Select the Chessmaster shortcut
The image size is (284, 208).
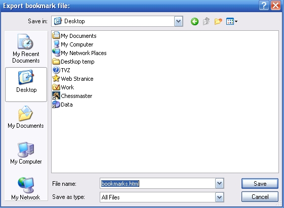(72, 96)
